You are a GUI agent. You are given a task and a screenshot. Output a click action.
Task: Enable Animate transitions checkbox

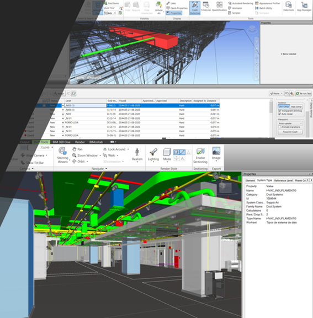pos(279,127)
